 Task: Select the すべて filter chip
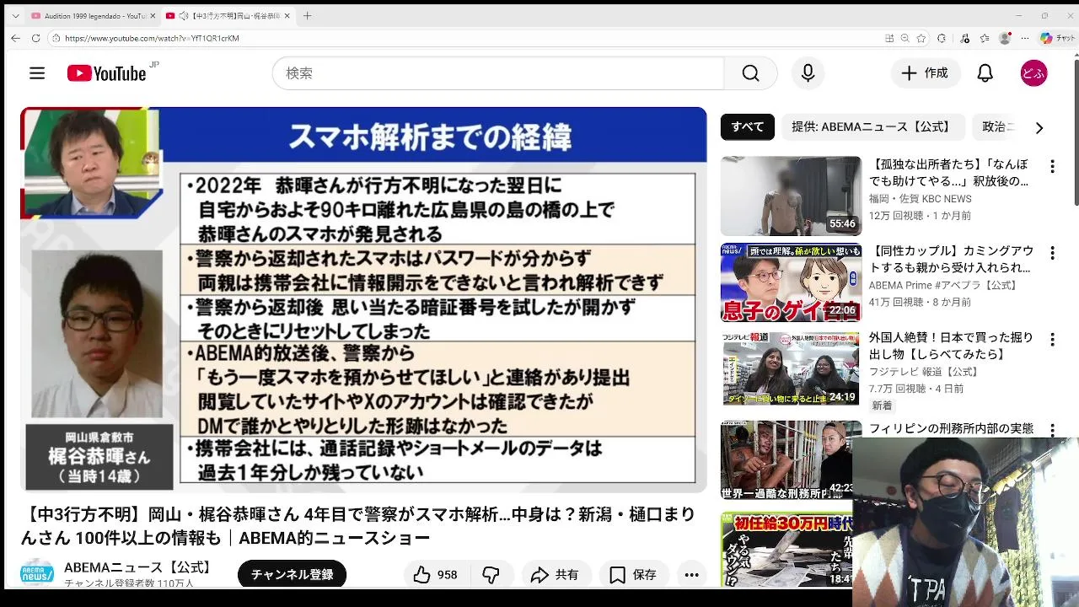[748, 127]
